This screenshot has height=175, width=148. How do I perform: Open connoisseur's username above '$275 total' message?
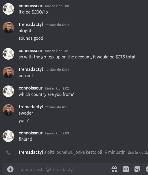click(30, 51)
